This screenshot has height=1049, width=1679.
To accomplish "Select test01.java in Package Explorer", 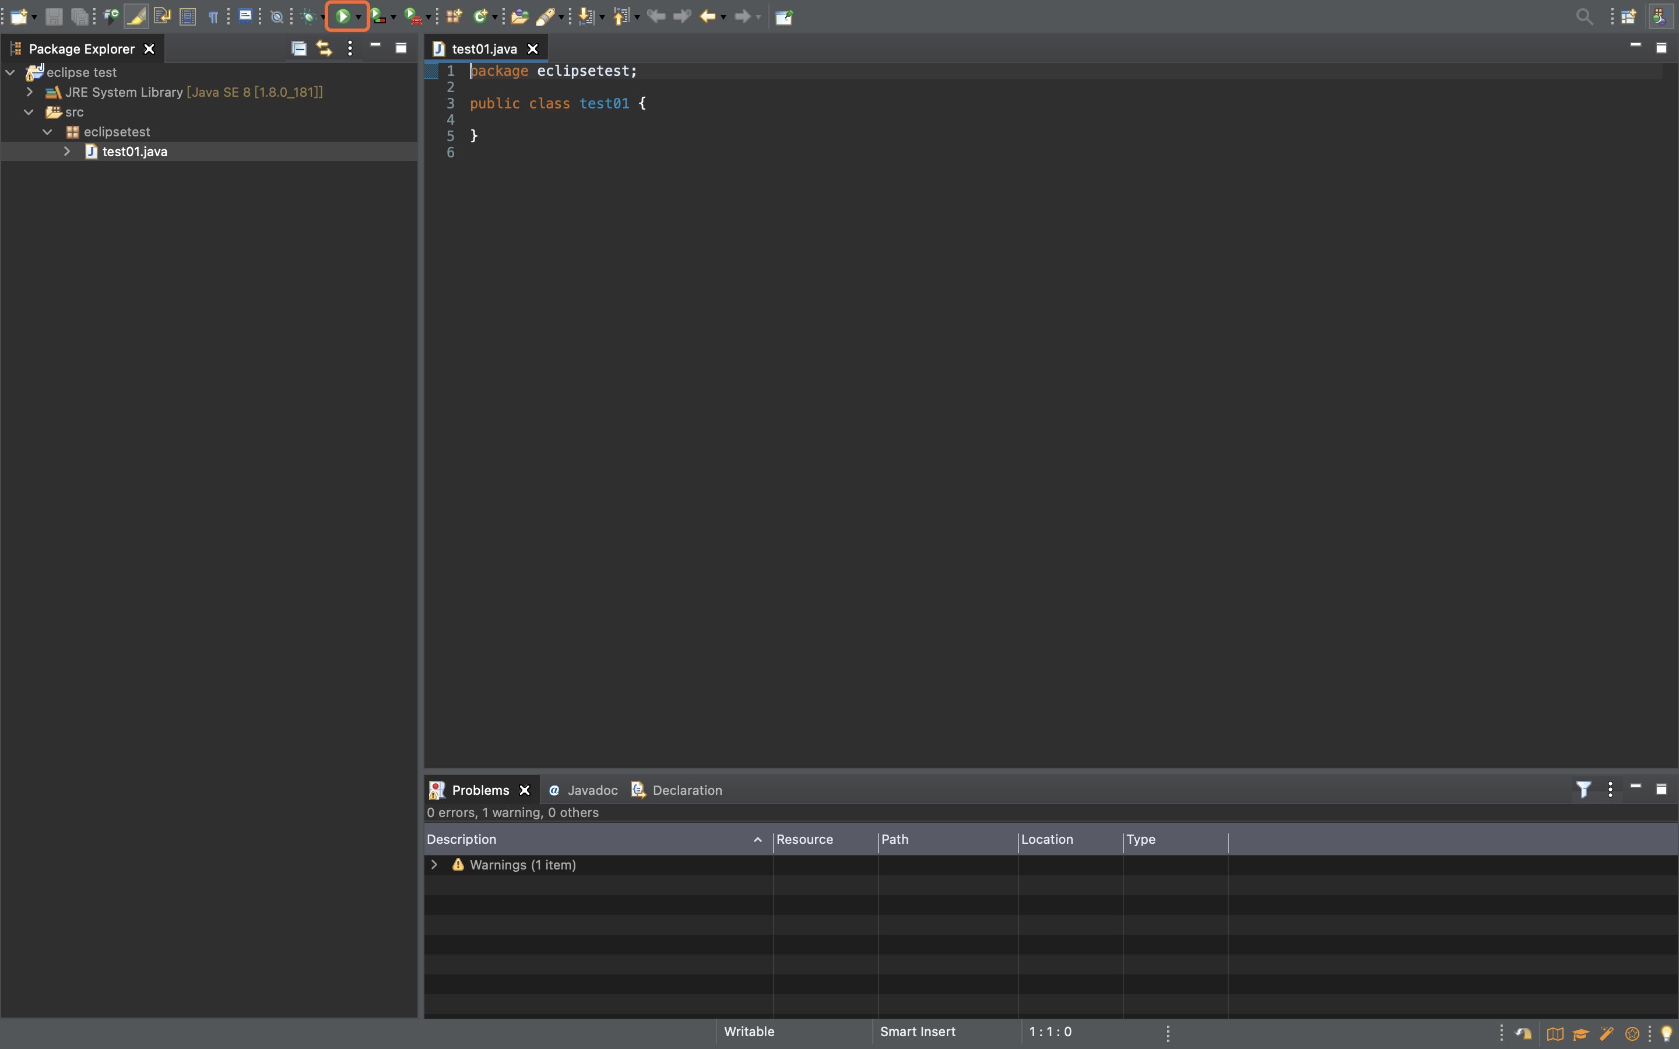I will 135,152.
